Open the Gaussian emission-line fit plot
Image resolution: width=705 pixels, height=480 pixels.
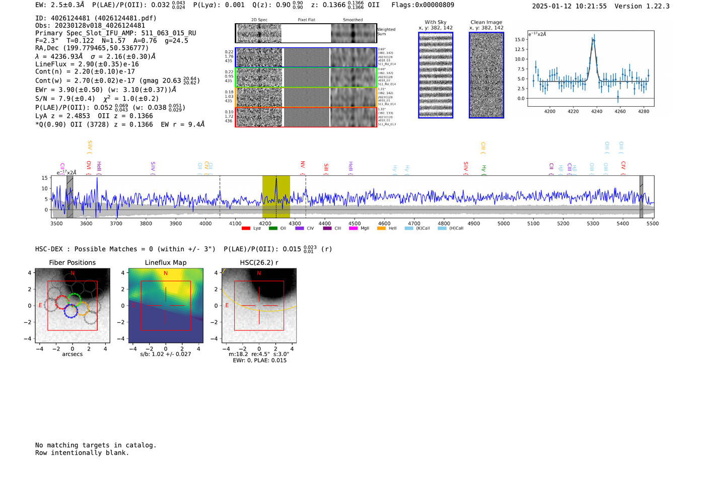(591, 68)
